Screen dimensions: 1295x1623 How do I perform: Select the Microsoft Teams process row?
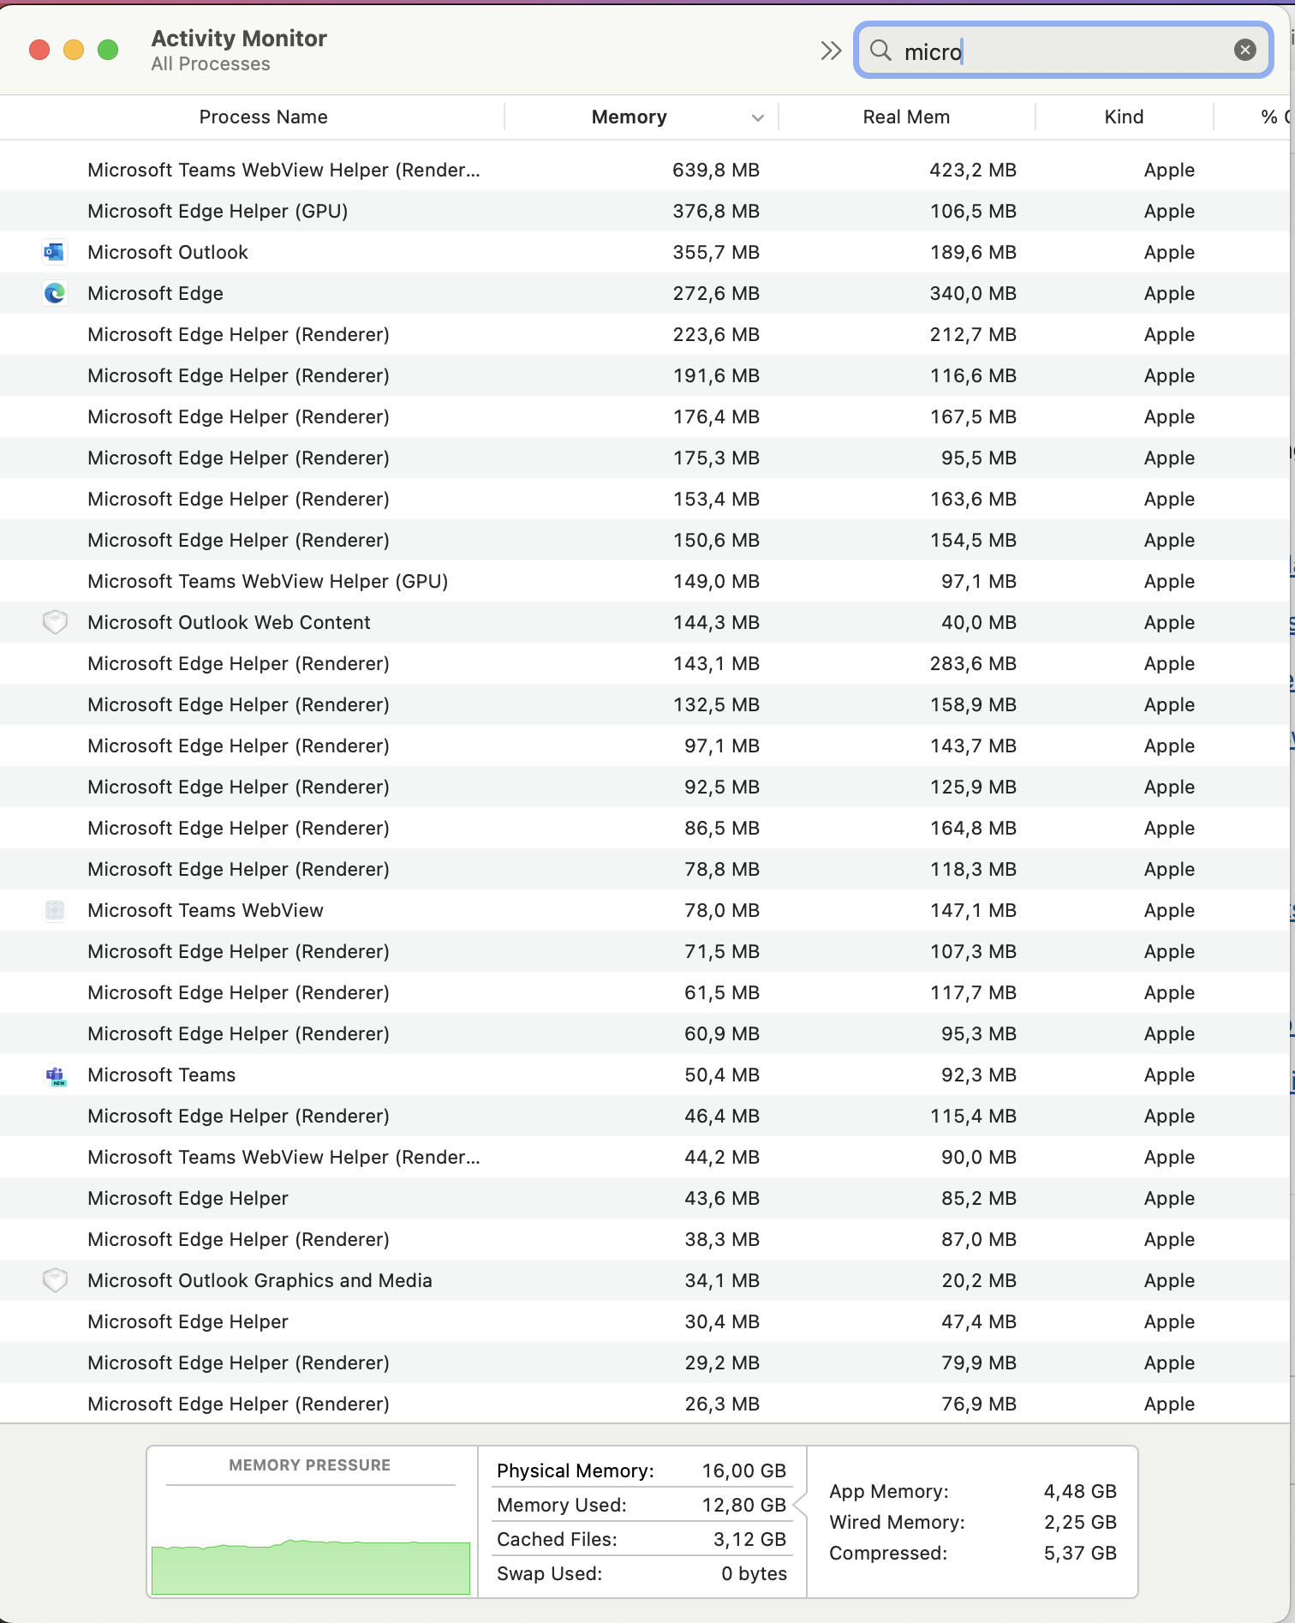645,1075
